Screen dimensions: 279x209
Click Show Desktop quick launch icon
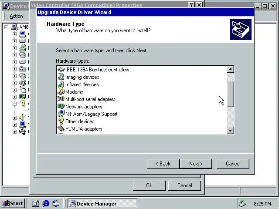click(36, 203)
